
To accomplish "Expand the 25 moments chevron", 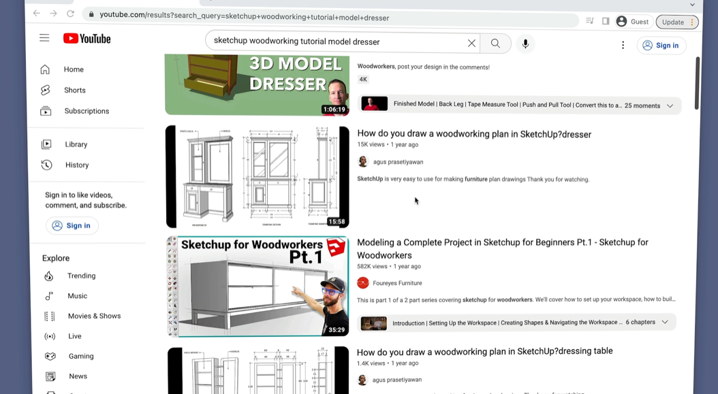I will [x=670, y=105].
